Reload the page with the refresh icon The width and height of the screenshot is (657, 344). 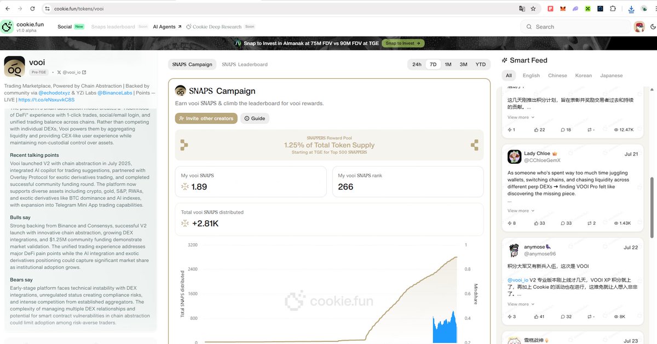pos(33,9)
